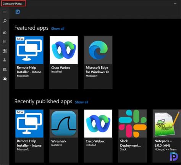Open Downloads & updates icon in sidebar
This screenshot has height=165, width=181.
pyautogui.click(x=5, y=60)
